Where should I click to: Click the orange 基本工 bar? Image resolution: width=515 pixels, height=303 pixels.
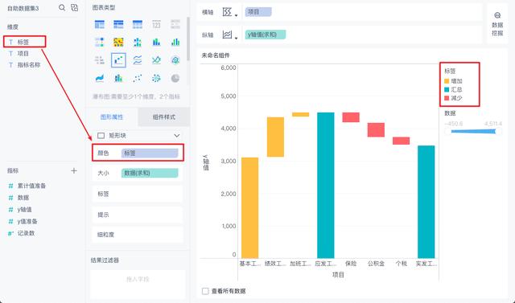249,208
